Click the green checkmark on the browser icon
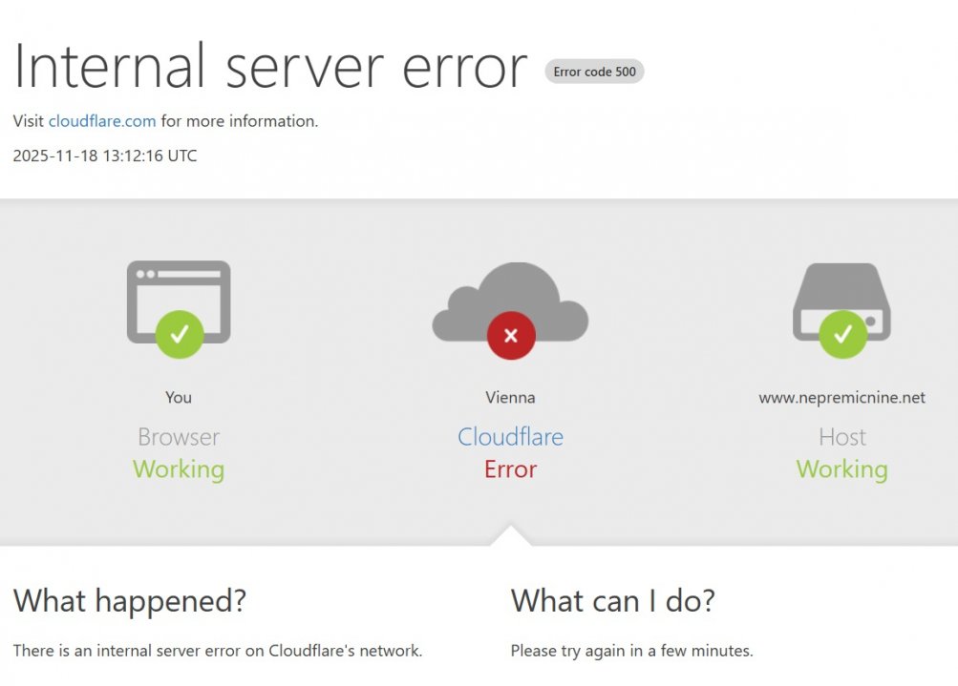The height and width of the screenshot is (686, 958). click(180, 334)
